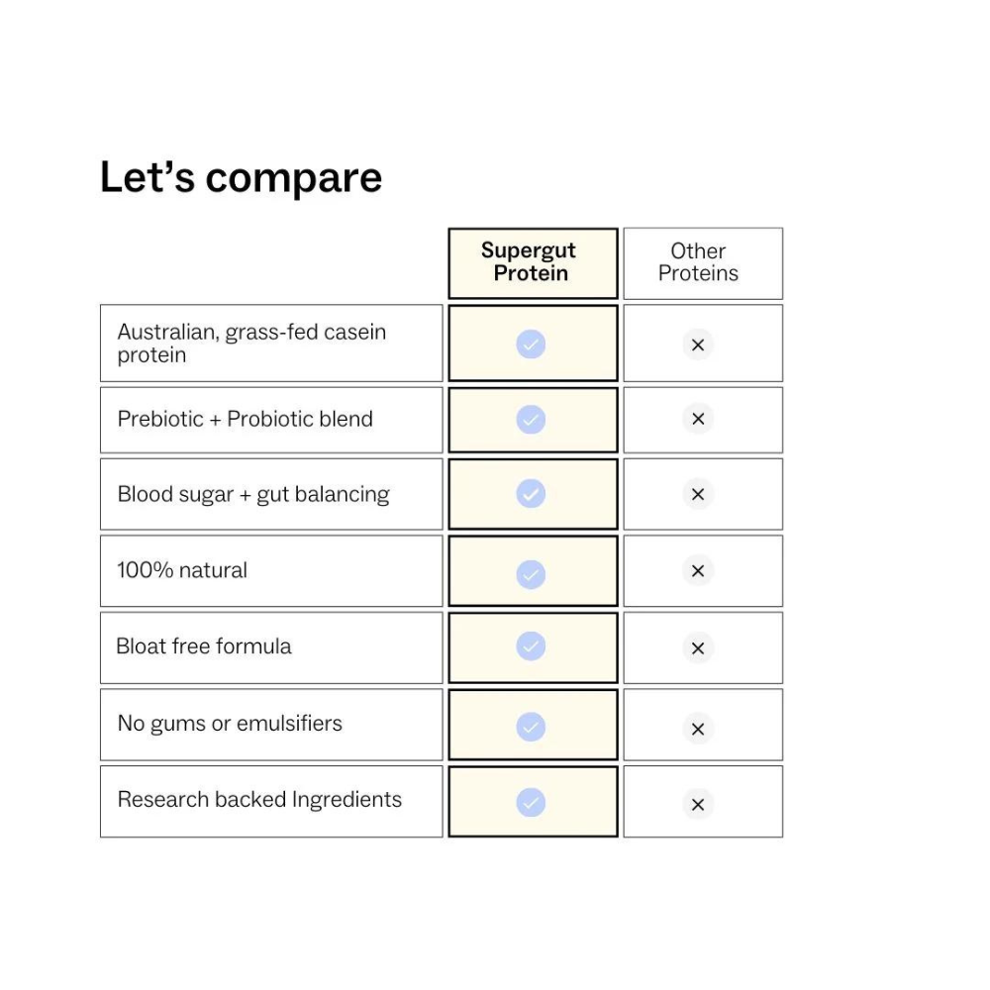Click X icon for Australian grass-fed casein protein
The image size is (990, 990).
click(698, 345)
